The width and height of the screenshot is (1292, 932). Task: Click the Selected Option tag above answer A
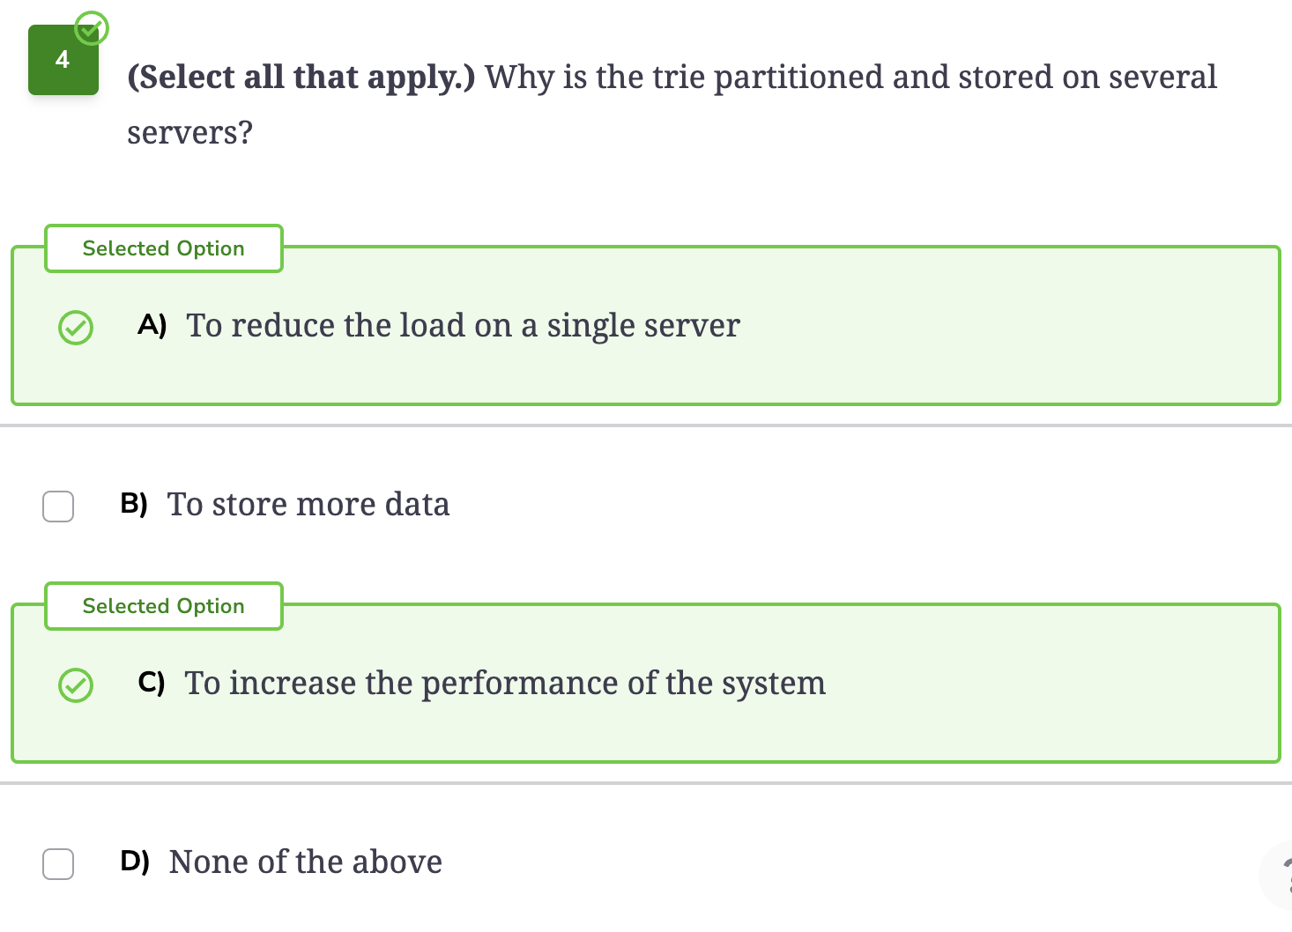click(x=164, y=248)
